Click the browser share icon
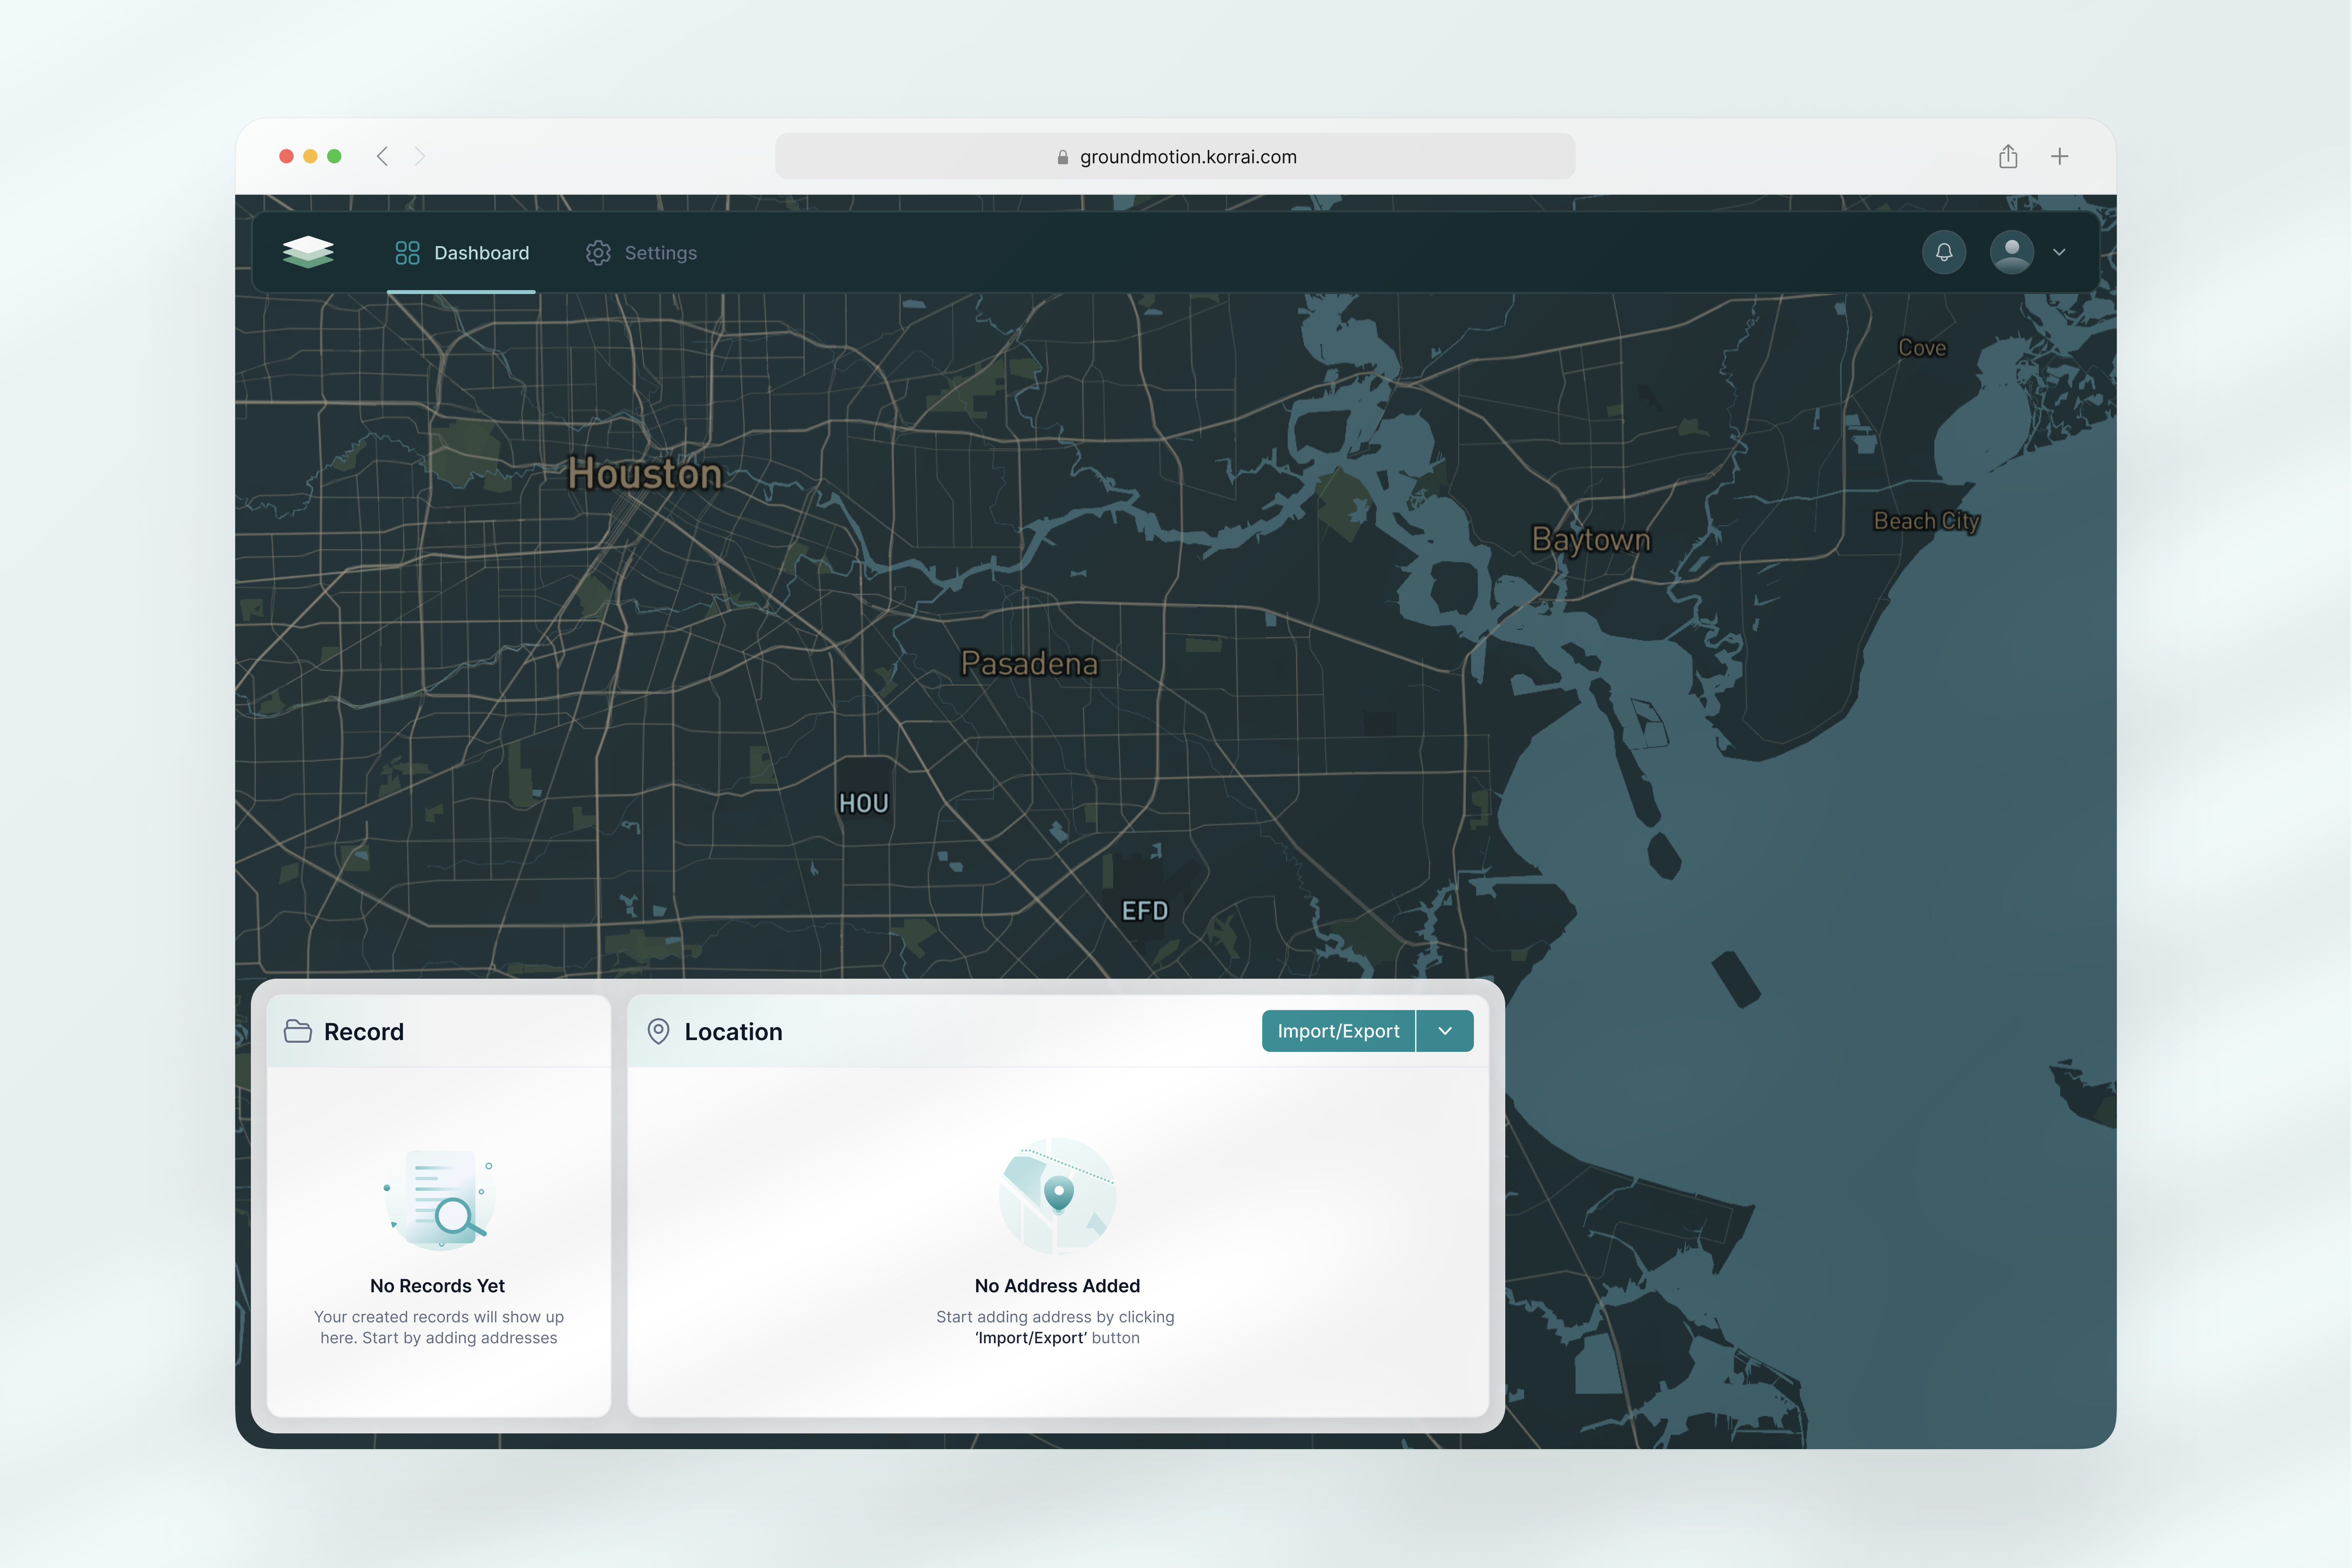The width and height of the screenshot is (2352, 1568). (2008, 156)
